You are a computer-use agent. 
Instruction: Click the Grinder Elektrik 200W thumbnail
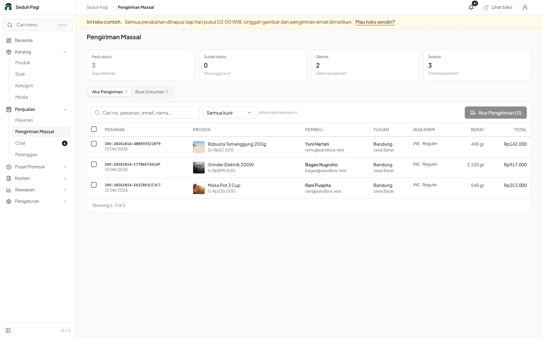click(199, 168)
